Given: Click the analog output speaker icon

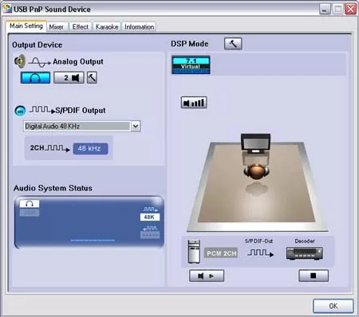Looking at the screenshot, I should pos(20,61).
